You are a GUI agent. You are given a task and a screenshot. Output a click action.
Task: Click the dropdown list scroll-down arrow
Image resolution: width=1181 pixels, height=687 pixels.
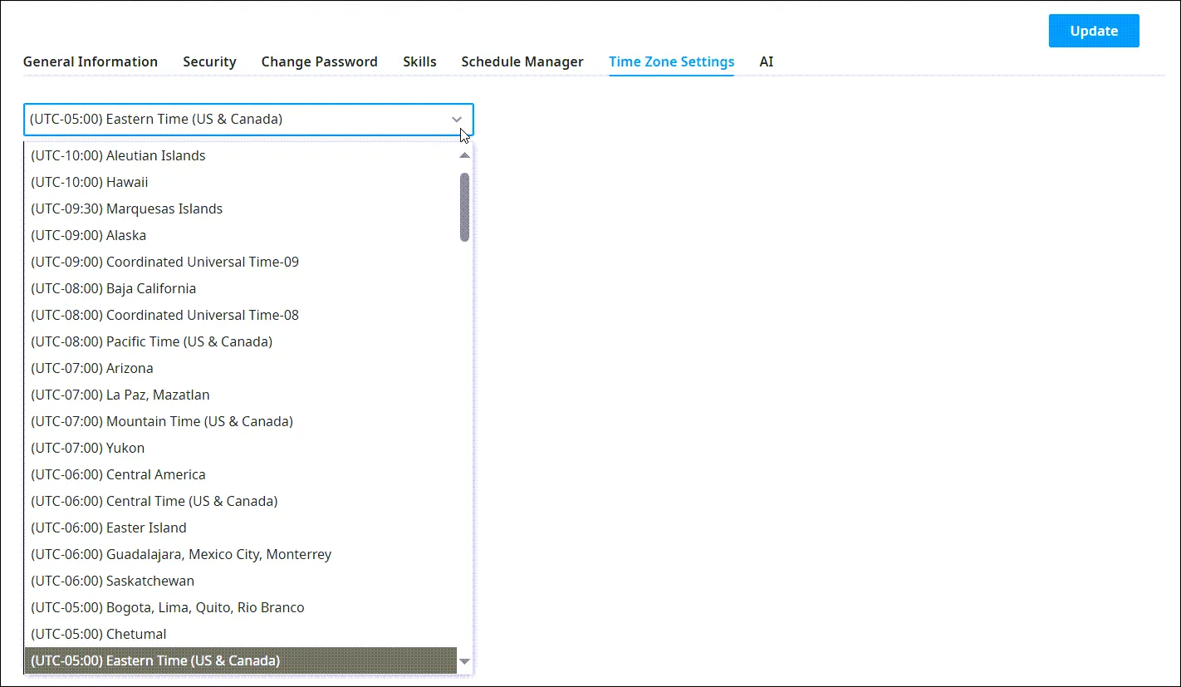464,661
